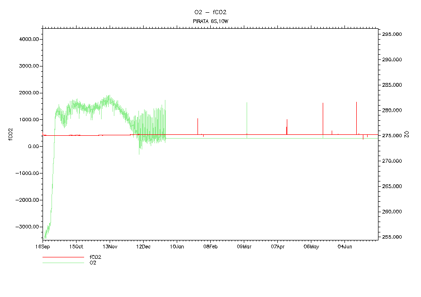The height and width of the screenshot is (297, 421).
Task: Click the -3000.00 left axis tick label
Action: (x=27, y=227)
